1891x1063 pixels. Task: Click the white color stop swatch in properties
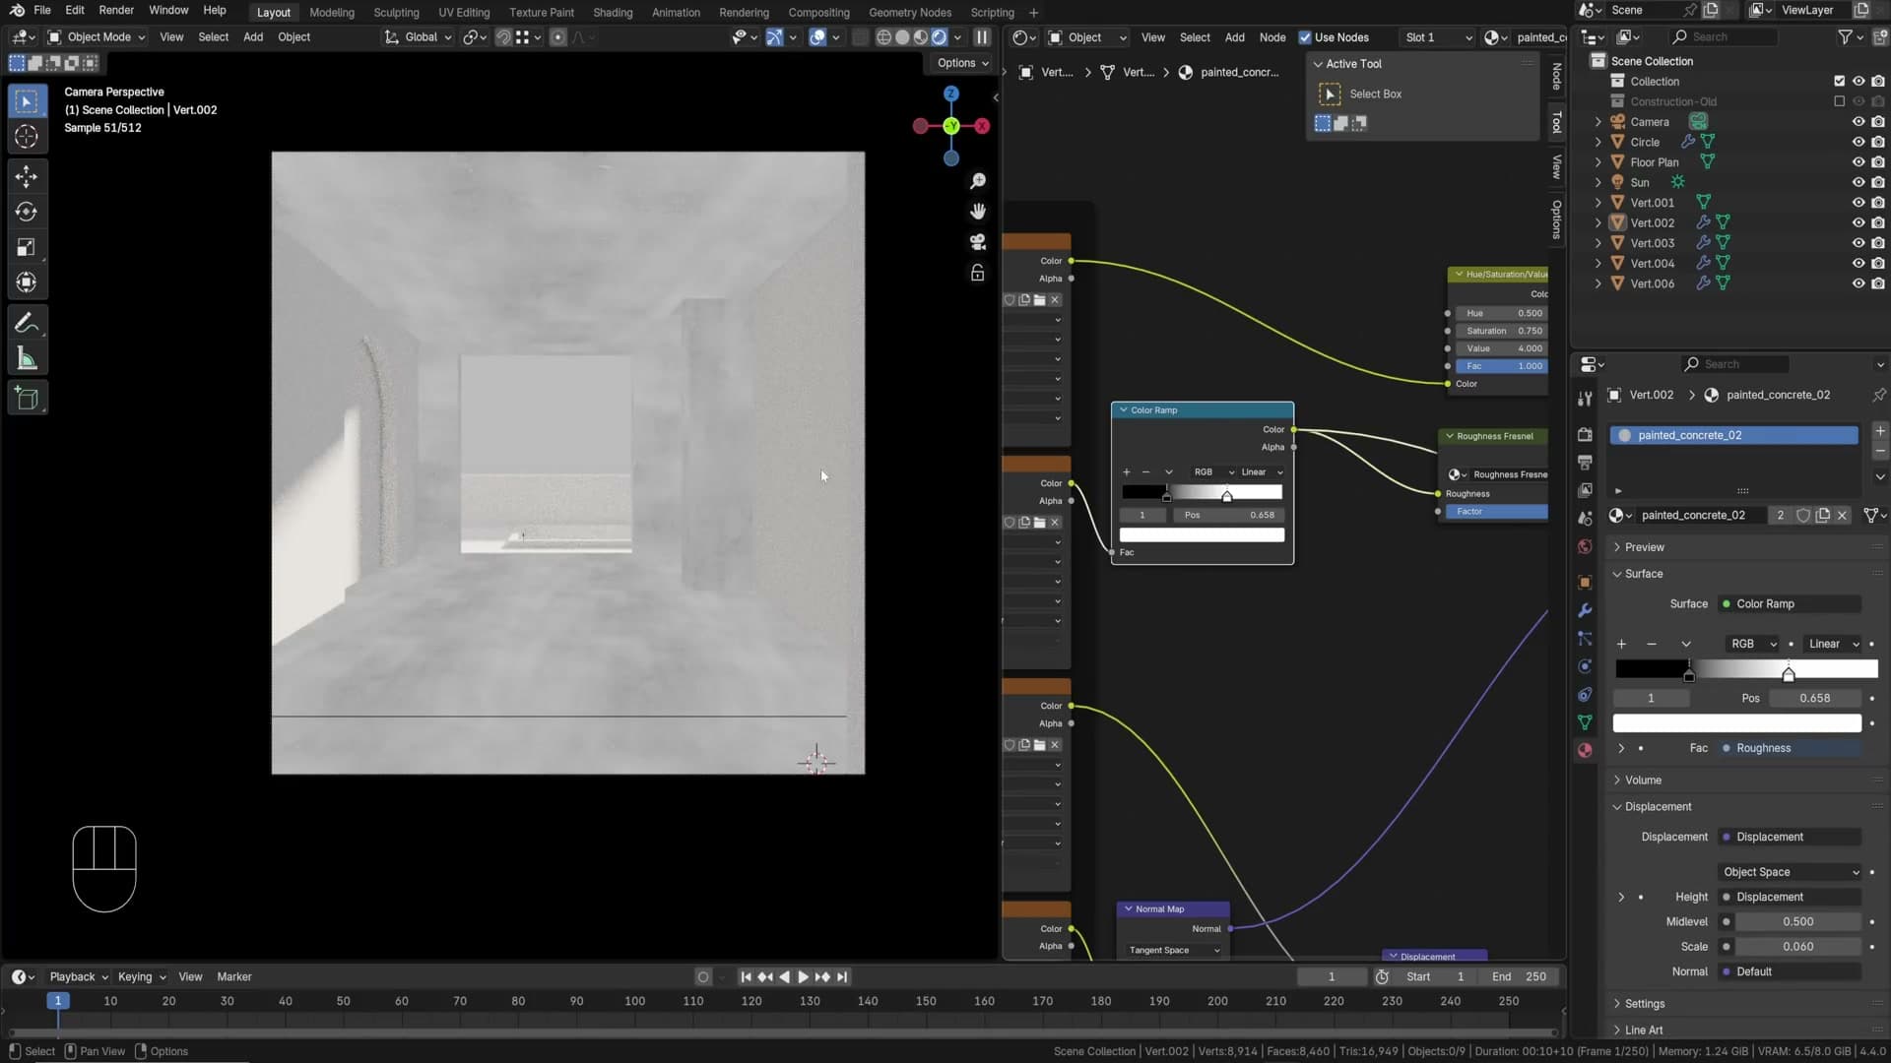pyautogui.click(x=1736, y=723)
